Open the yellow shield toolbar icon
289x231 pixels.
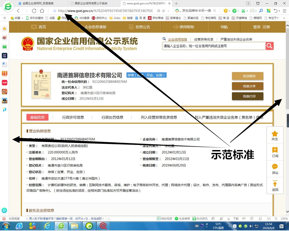coord(225,11)
